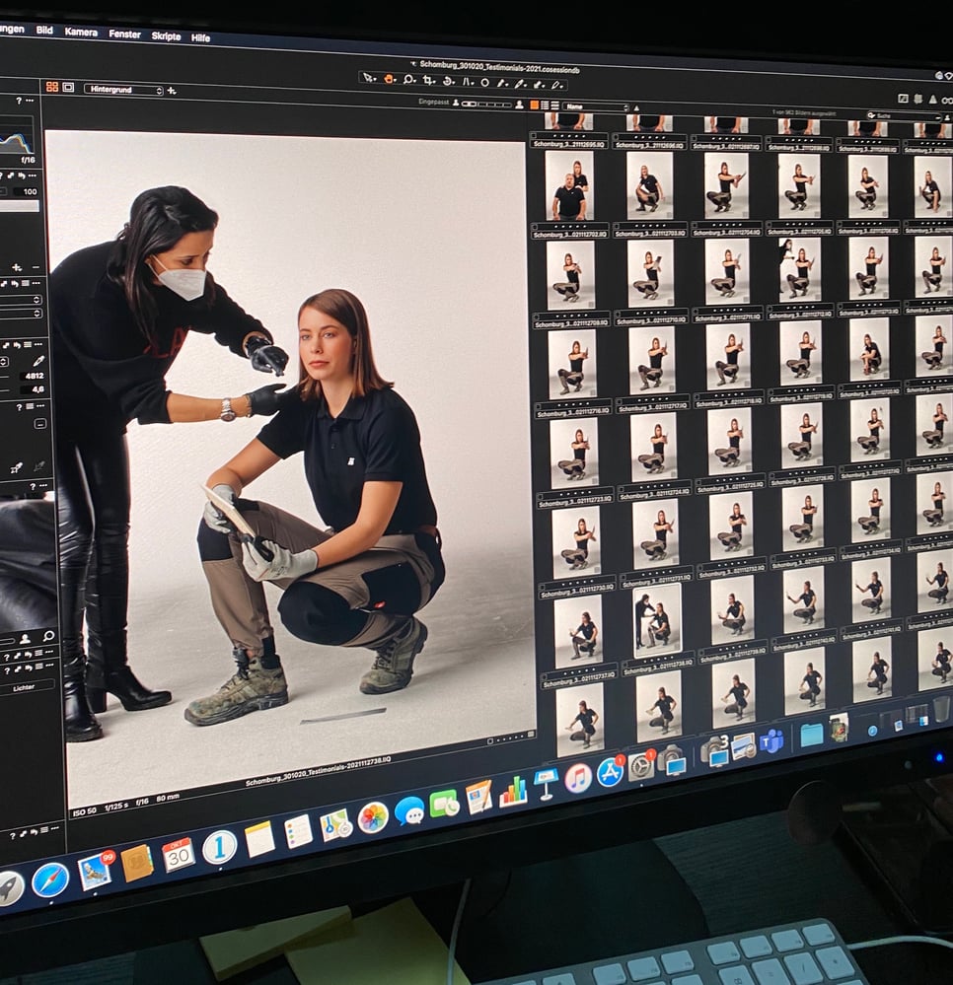Pick the Rotation cursor tool
Viewport: 953px width, 985px height.
(x=448, y=81)
